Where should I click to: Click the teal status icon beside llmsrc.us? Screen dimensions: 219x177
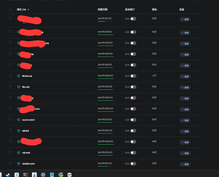18,76
